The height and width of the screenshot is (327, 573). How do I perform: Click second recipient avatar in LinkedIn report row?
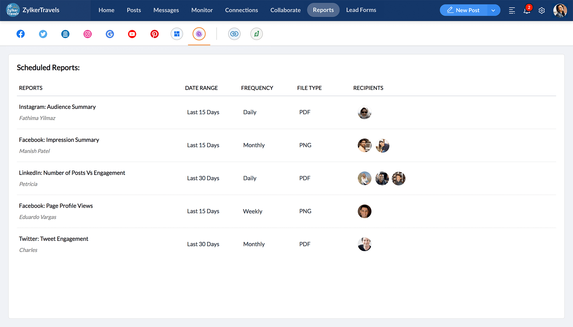click(x=382, y=178)
